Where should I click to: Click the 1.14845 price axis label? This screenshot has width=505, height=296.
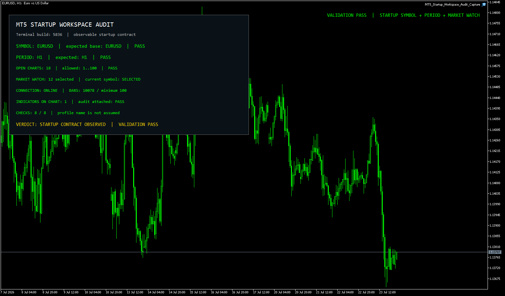coord(495,2)
